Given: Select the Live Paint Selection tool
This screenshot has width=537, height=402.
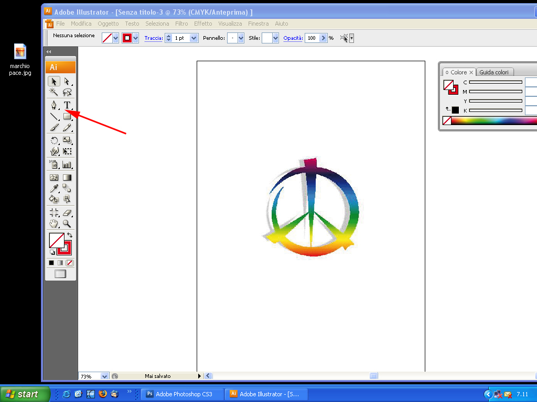Looking at the screenshot, I should click(x=67, y=198).
